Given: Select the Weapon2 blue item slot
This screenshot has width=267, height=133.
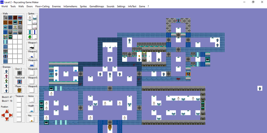Looking at the screenshot, I should click(32, 55).
